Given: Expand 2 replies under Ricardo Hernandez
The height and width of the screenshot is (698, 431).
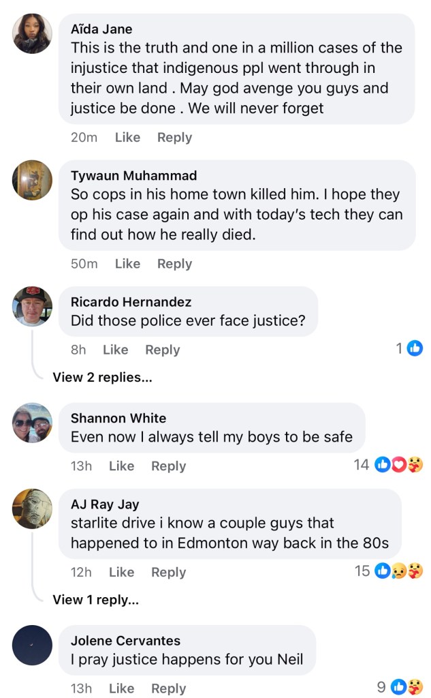Looking at the screenshot, I should (102, 377).
